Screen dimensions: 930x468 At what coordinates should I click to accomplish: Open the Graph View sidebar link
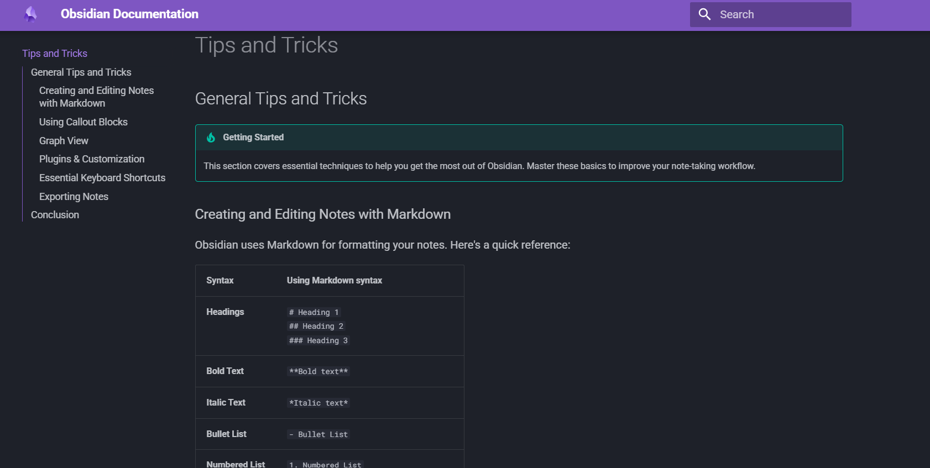coord(64,141)
